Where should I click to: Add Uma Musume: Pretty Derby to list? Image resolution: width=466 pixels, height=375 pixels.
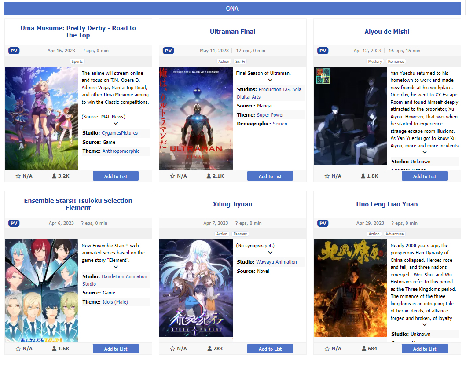[x=116, y=176]
